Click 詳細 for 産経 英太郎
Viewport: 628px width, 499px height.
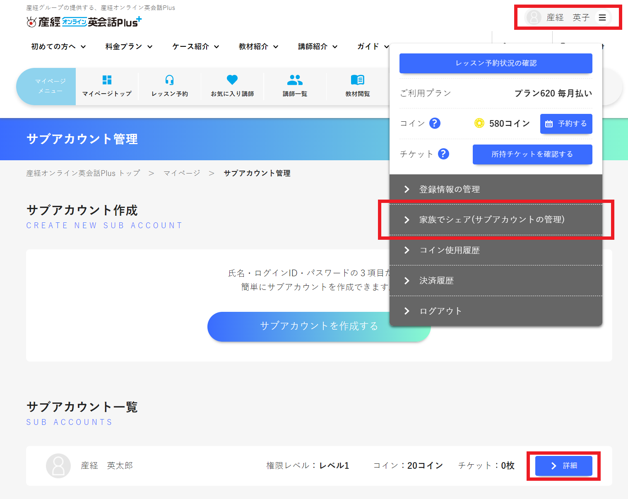[563, 465]
